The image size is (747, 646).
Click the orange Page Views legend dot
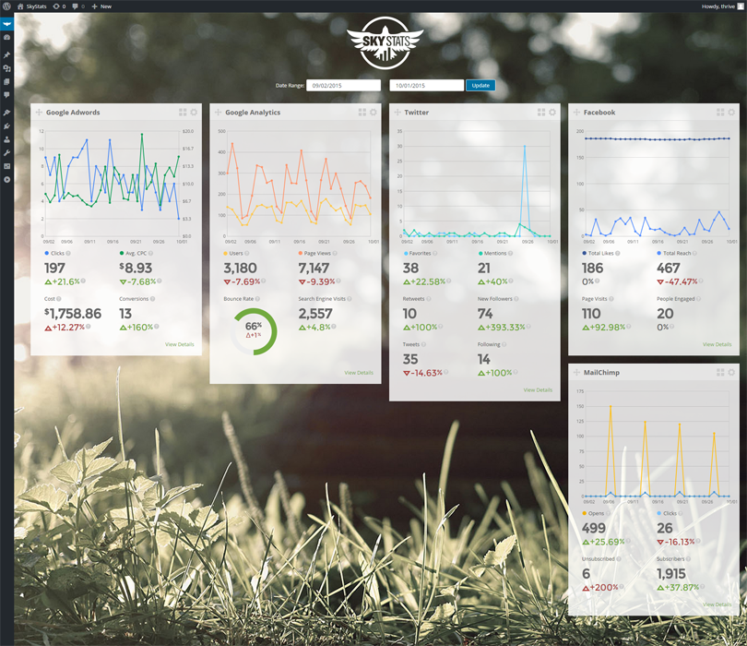[300, 253]
